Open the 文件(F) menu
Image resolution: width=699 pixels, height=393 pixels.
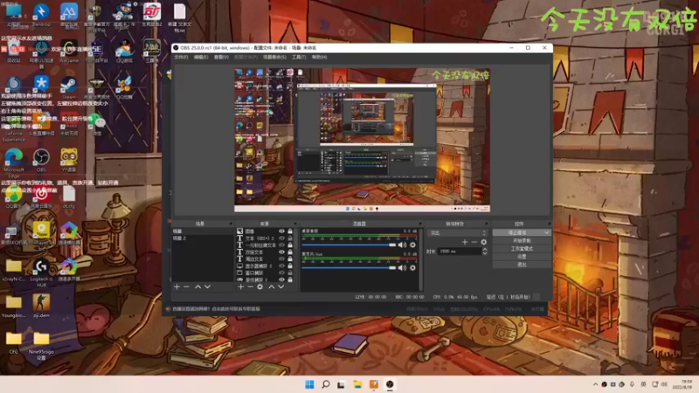(x=181, y=57)
